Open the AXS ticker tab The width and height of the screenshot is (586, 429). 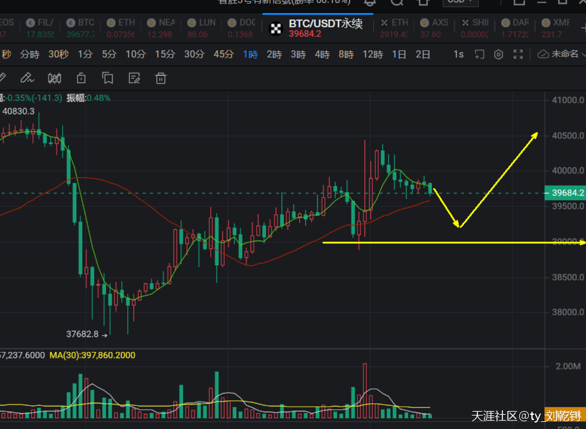tap(434, 28)
